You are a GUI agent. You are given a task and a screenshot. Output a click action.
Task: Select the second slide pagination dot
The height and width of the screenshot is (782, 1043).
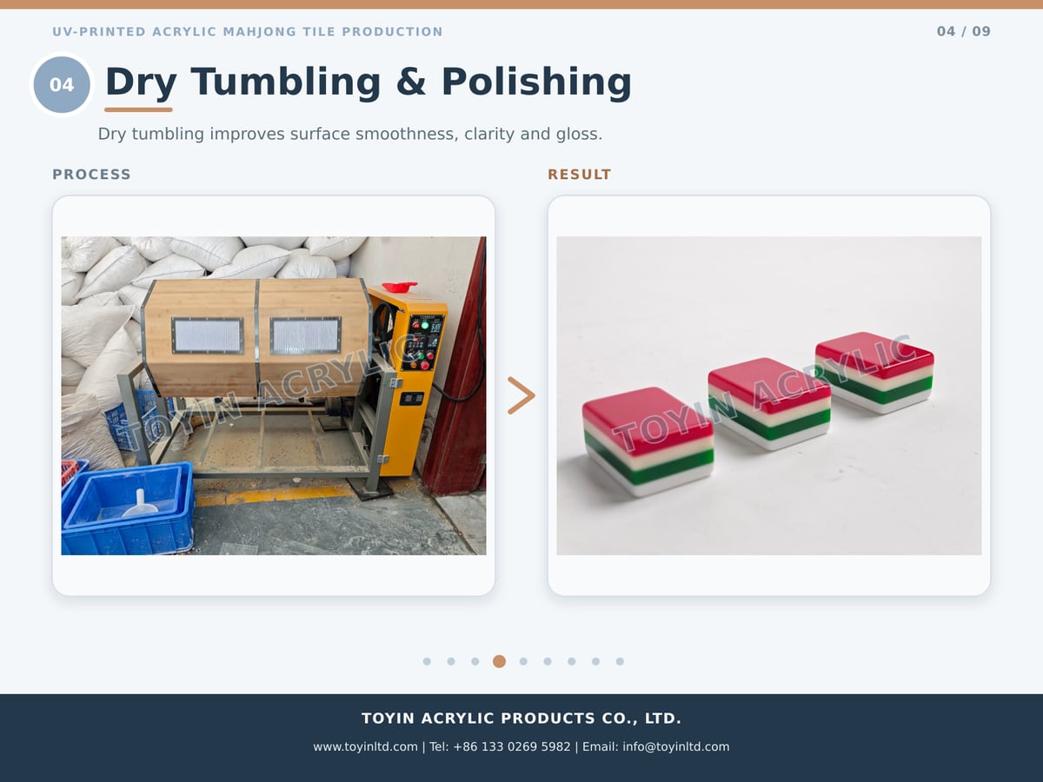click(451, 661)
